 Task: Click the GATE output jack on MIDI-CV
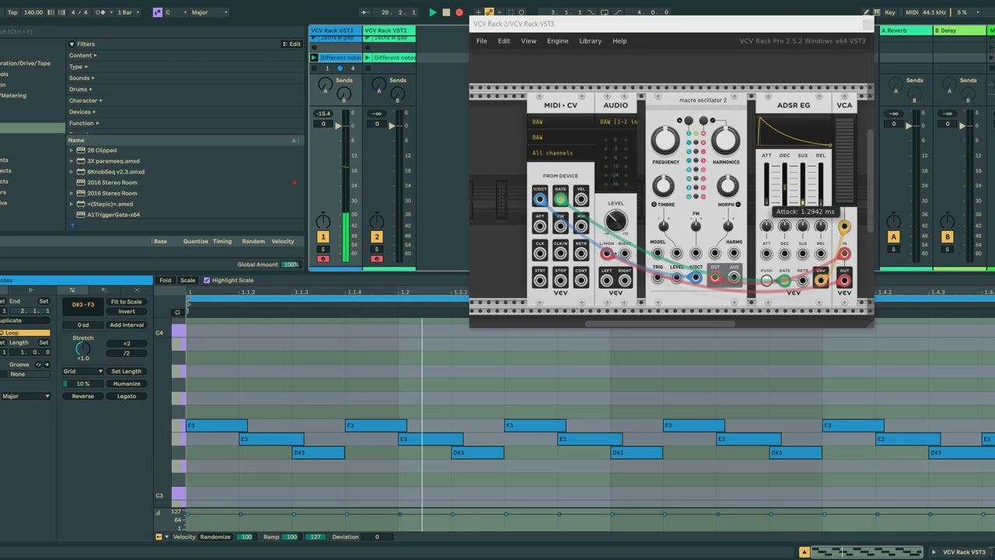pos(560,199)
